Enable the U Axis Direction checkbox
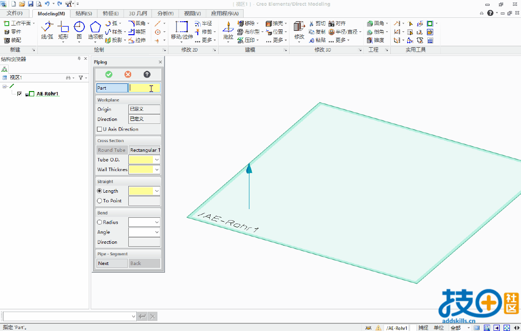 (x=99, y=129)
